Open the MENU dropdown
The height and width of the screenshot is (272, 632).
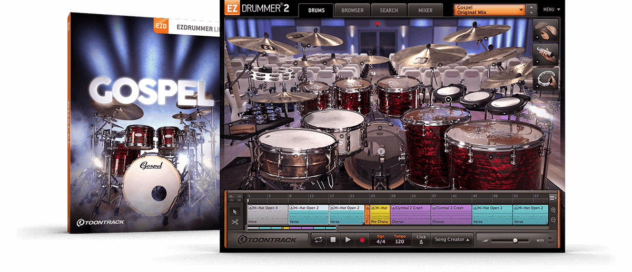click(x=551, y=9)
